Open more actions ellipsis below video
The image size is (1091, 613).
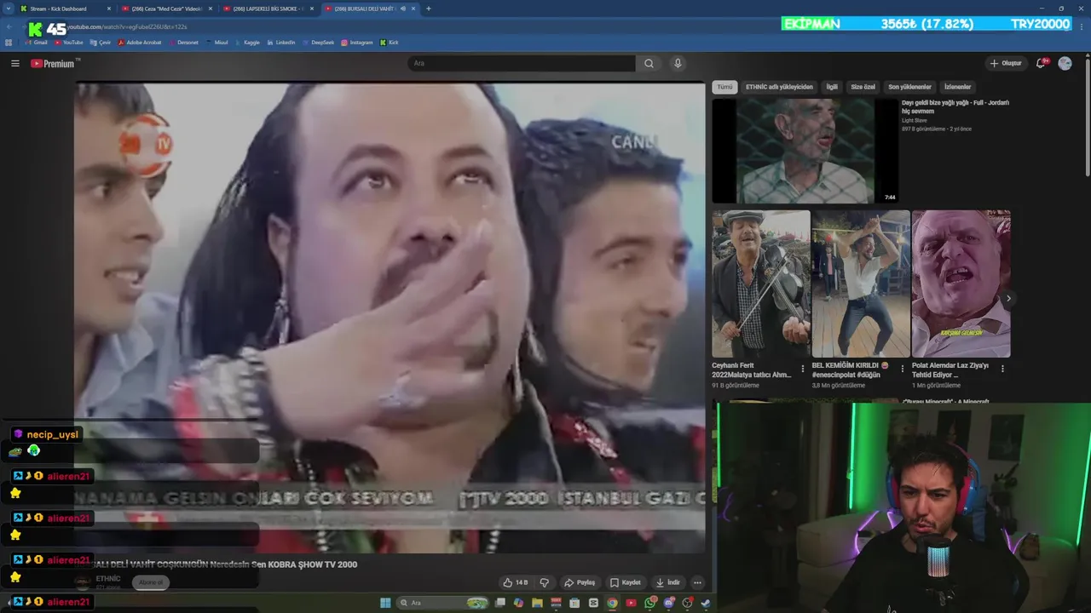[x=697, y=582]
